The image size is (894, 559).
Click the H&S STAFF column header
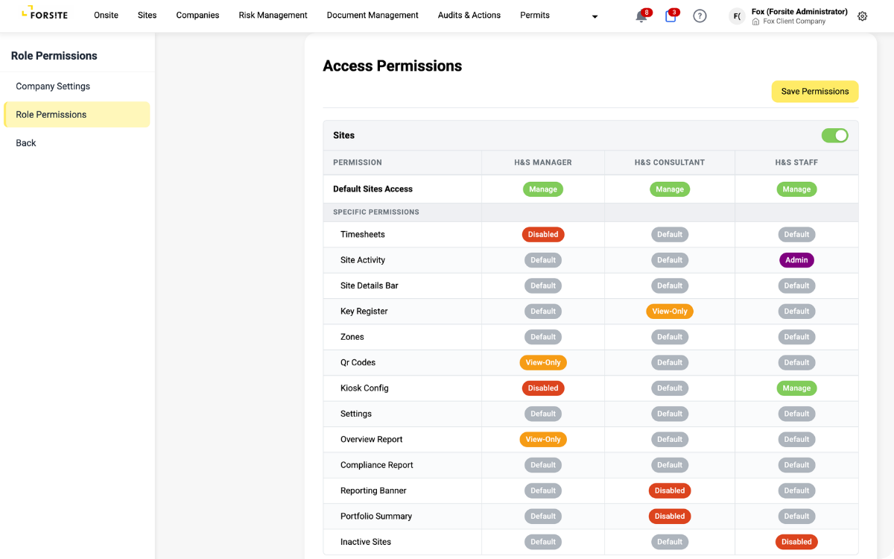(796, 162)
